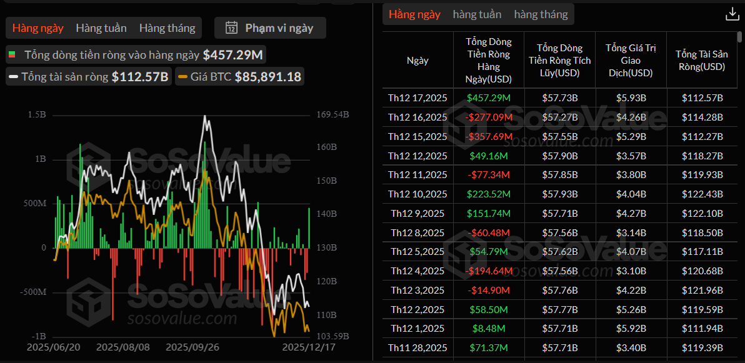Switch table to hàng tuần tab
Viewport: 745px width, 363px height.
click(x=477, y=14)
